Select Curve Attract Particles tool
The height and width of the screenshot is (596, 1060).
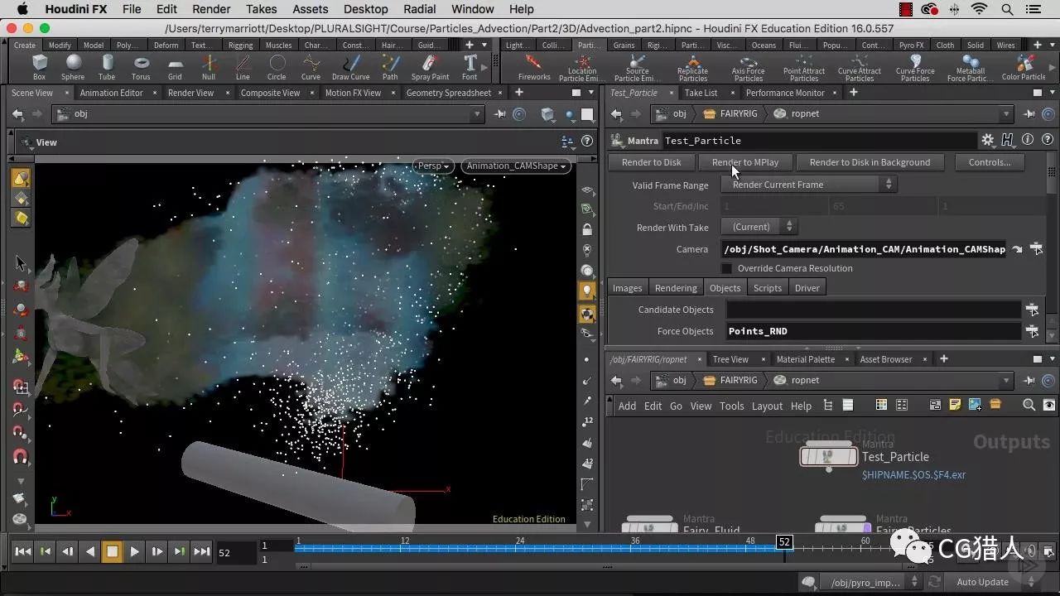[860, 69]
